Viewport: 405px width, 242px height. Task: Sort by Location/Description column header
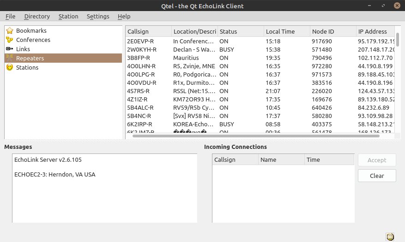pyautogui.click(x=195, y=31)
